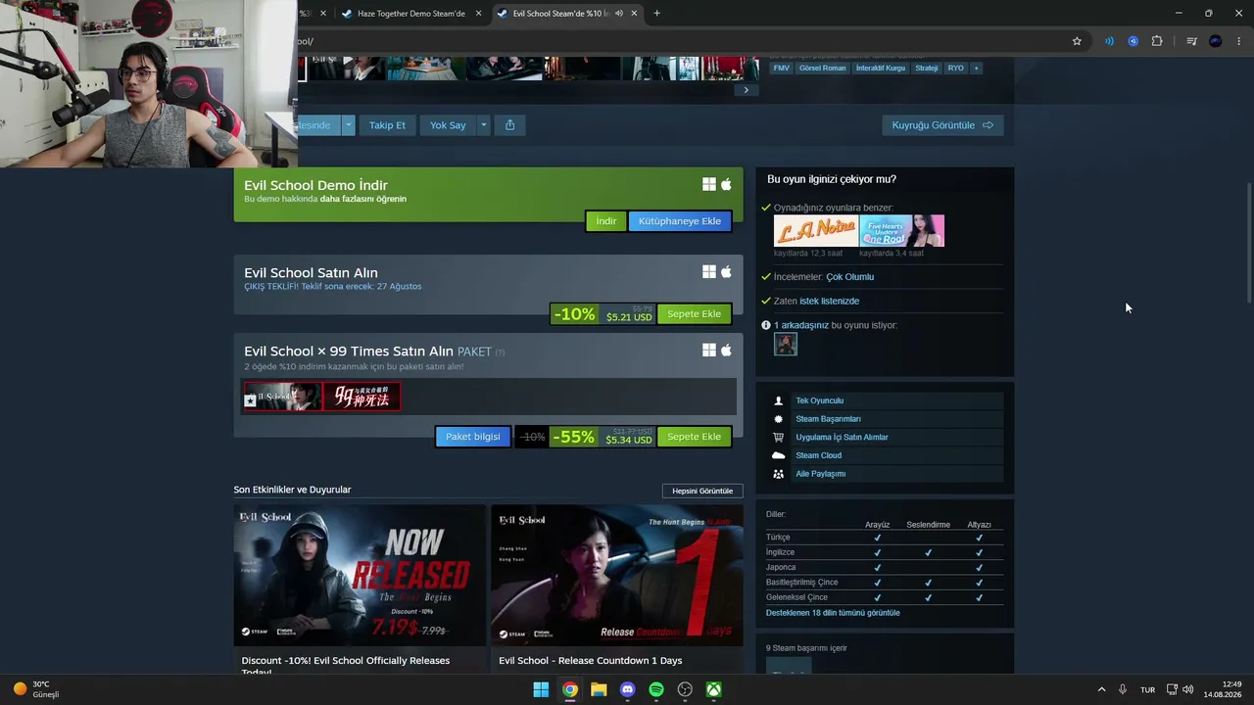
Task: Download the Evil School demo with İndir
Action: pyautogui.click(x=606, y=221)
